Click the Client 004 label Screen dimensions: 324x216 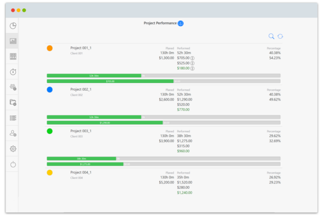pyautogui.click(x=76, y=178)
